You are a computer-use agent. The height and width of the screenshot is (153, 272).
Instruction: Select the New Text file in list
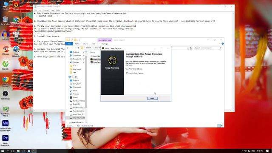pos(95,56)
